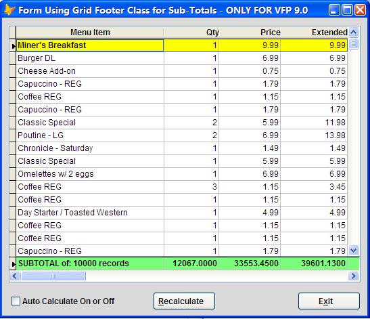Image resolution: width=370 pixels, height=319 pixels.
Task: Click record pointer beside Miner's Breakfast row
Action: pos(13,45)
